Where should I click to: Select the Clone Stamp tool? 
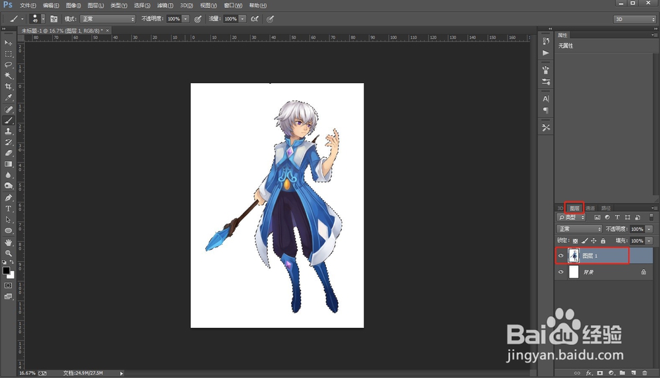click(x=8, y=131)
